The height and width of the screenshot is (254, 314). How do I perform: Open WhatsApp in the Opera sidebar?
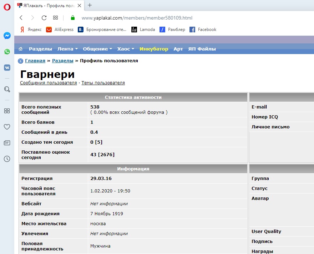[x=7, y=52]
